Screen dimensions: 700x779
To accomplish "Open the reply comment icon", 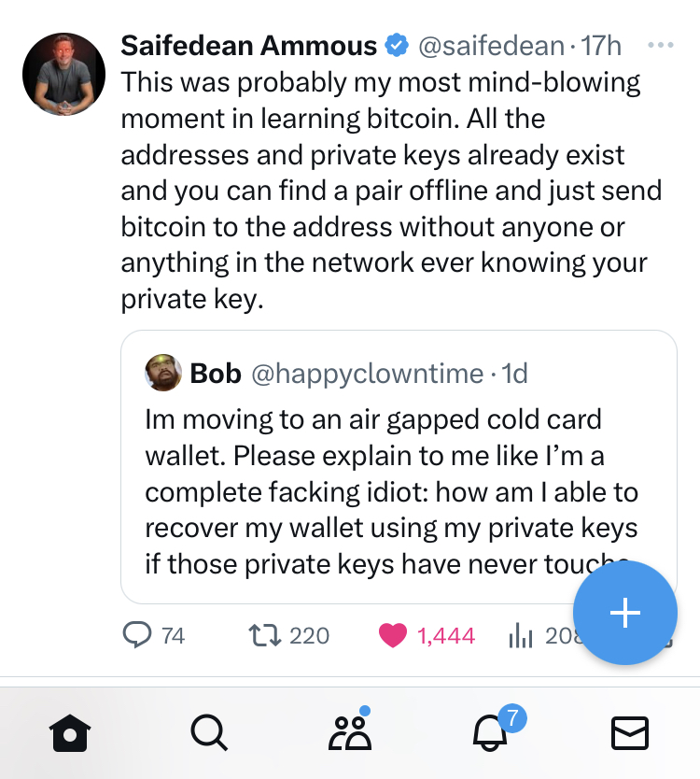I will coord(137,636).
